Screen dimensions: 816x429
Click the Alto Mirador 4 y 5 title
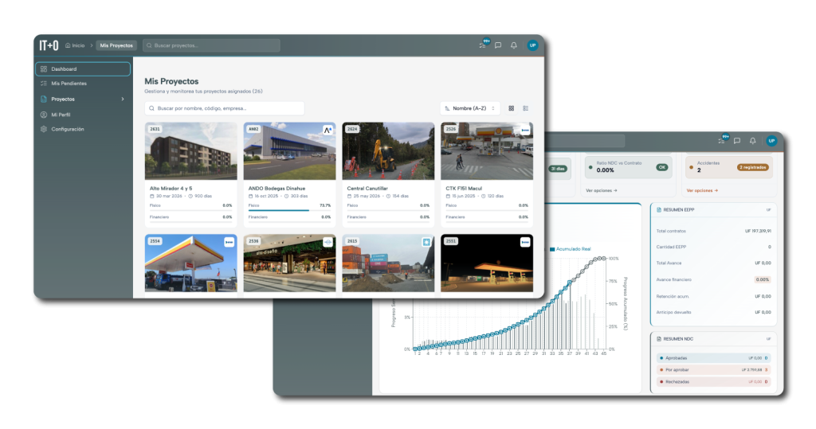[171, 189]
